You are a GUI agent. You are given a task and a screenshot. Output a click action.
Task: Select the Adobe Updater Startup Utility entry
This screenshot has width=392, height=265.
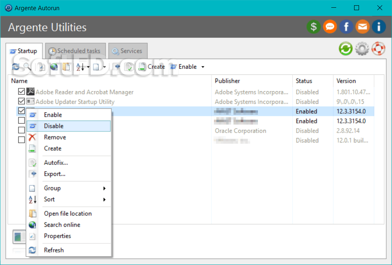[x=75, y=102]
